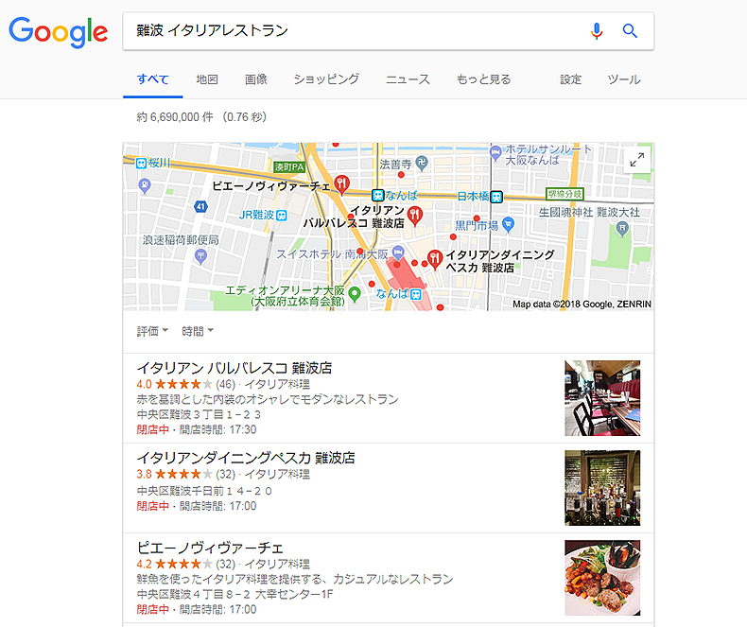
Task: Click the blue search magnifier icon
Action: pyautogui.click(x=630, y=31)
